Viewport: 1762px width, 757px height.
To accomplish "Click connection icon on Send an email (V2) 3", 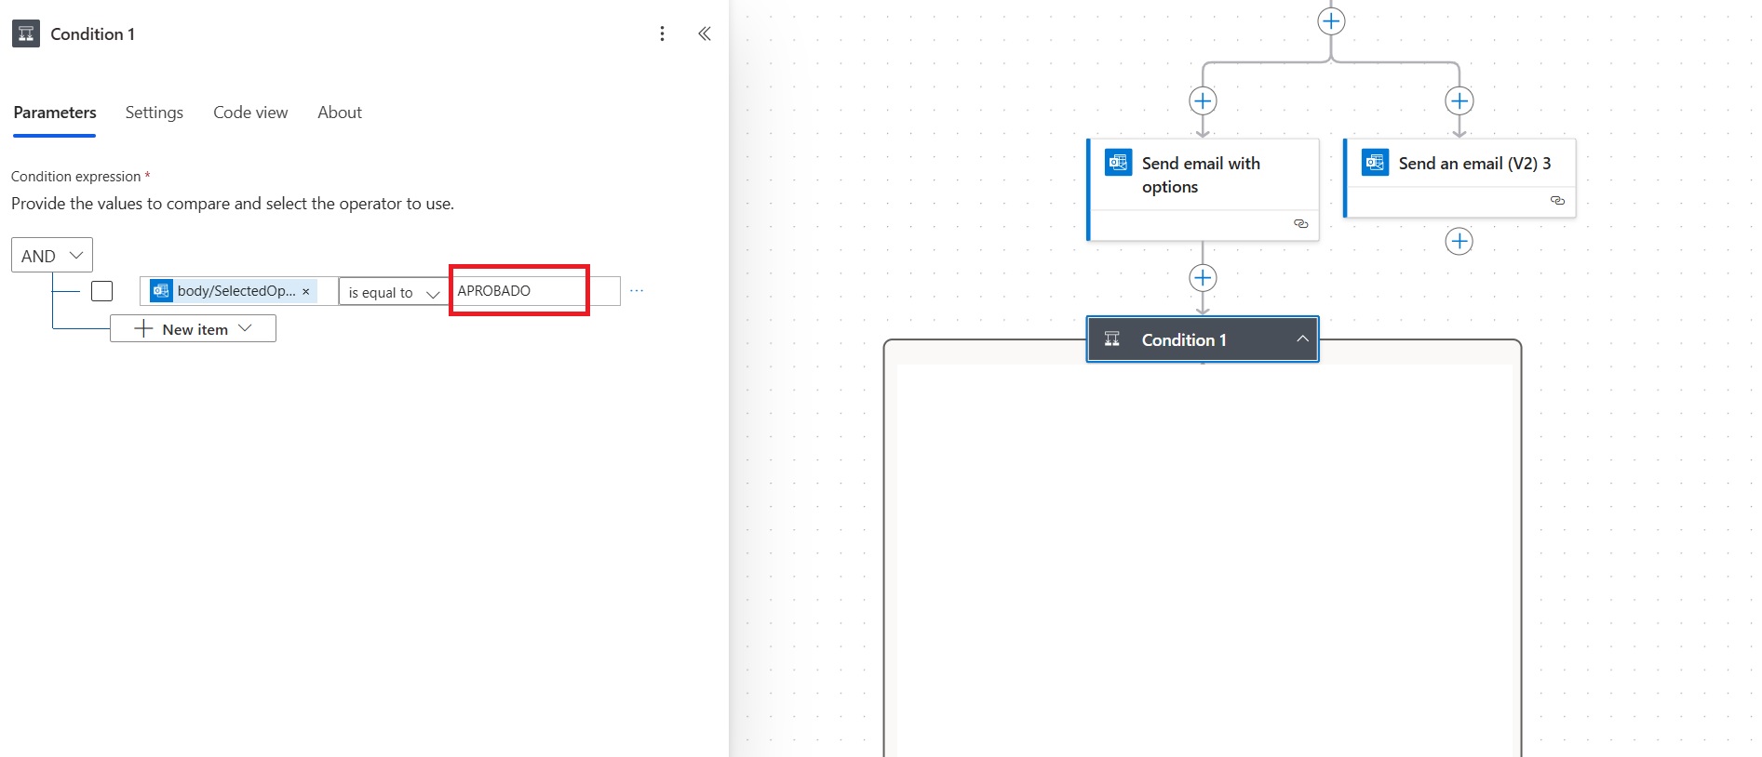I will (1557, 201).
